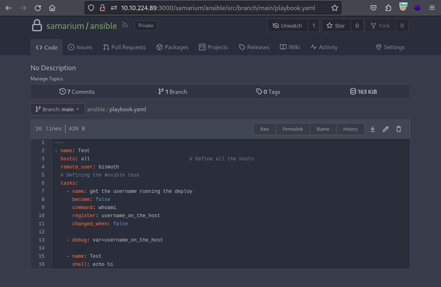Image resolution: width=441 pixels, height=287 pixels.
Task: Open the extensions puzzle icon
Action: point(388,8)
